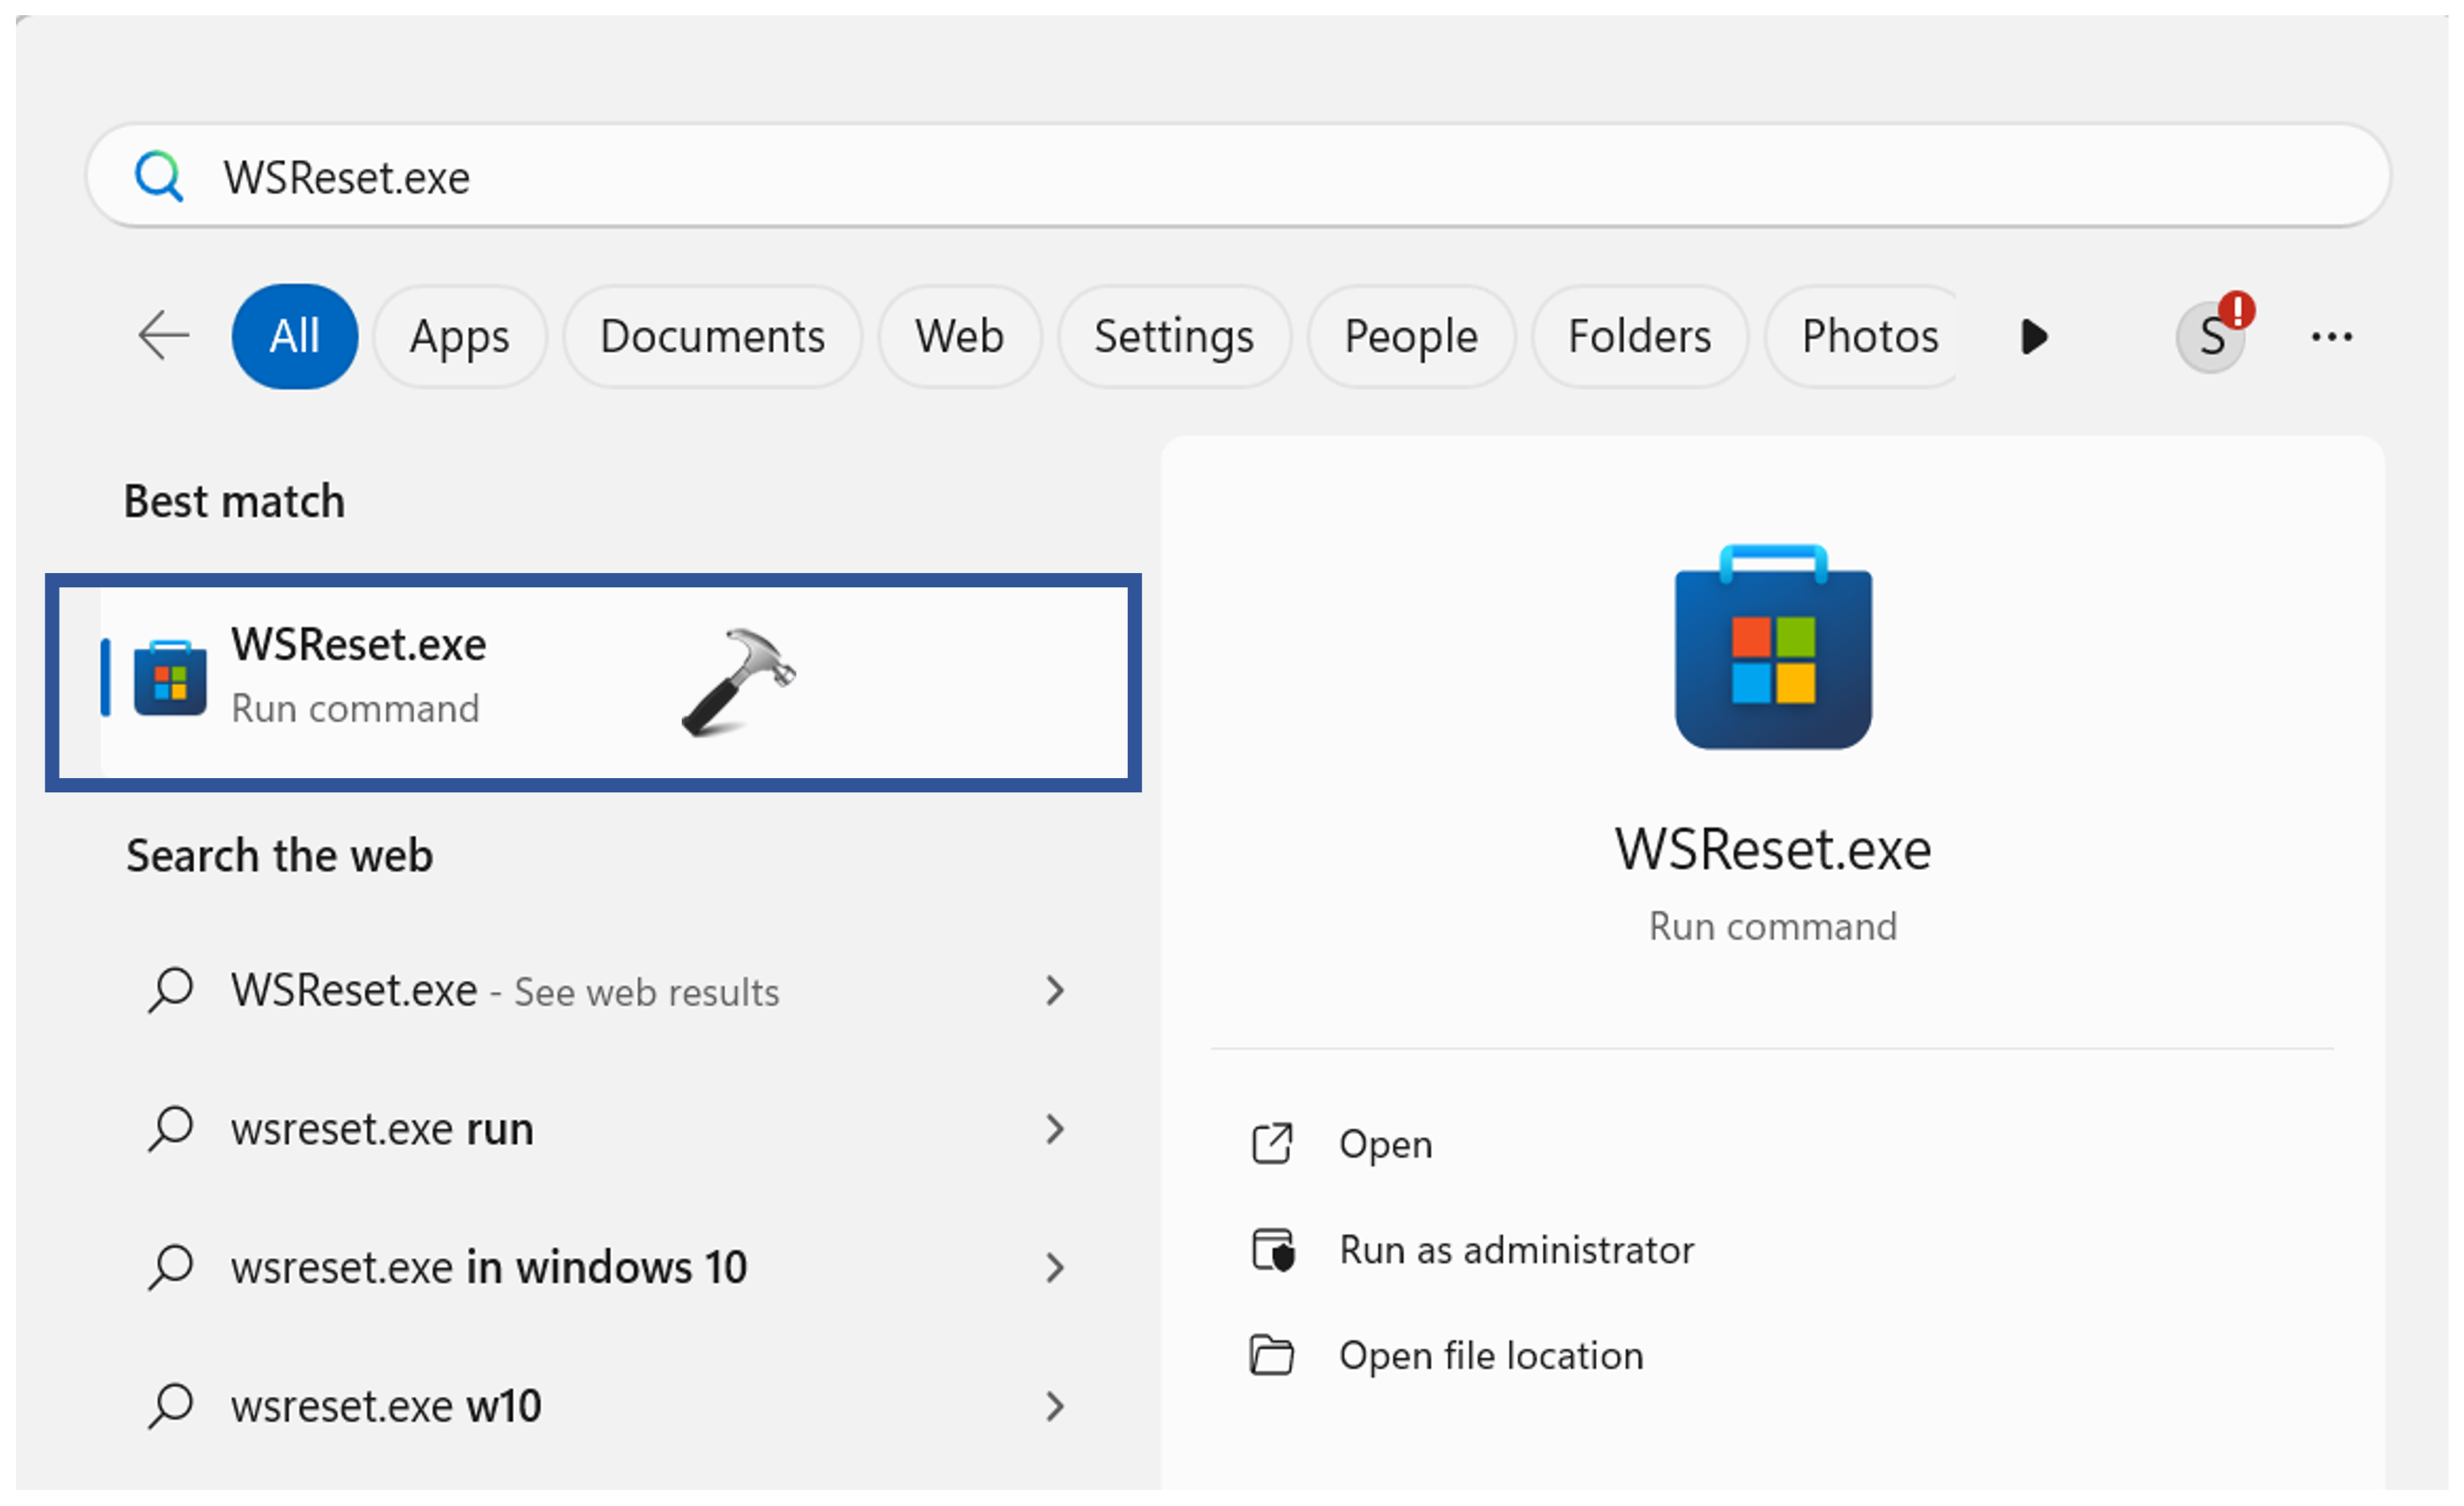Click the back arrow icon
2464x1506 pixels.
pyautogui.click(x=164, y=336)
